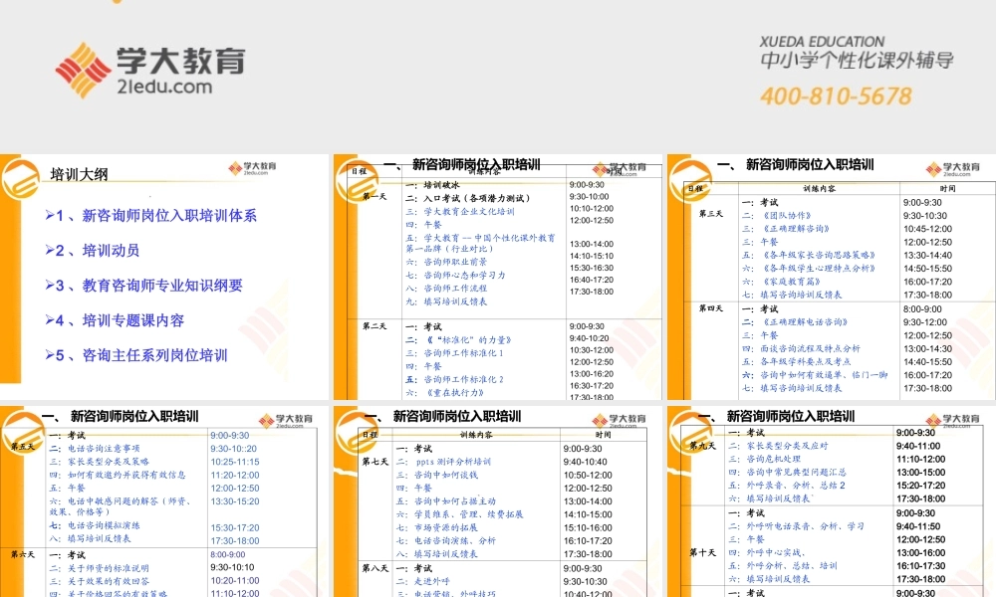Click the 400-810-5678 phone number

coord(836,97)
